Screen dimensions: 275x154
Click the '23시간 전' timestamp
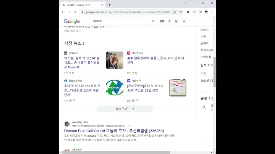point(133,101)
